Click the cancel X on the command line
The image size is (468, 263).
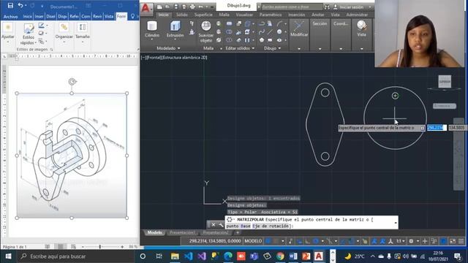[213, 224]
